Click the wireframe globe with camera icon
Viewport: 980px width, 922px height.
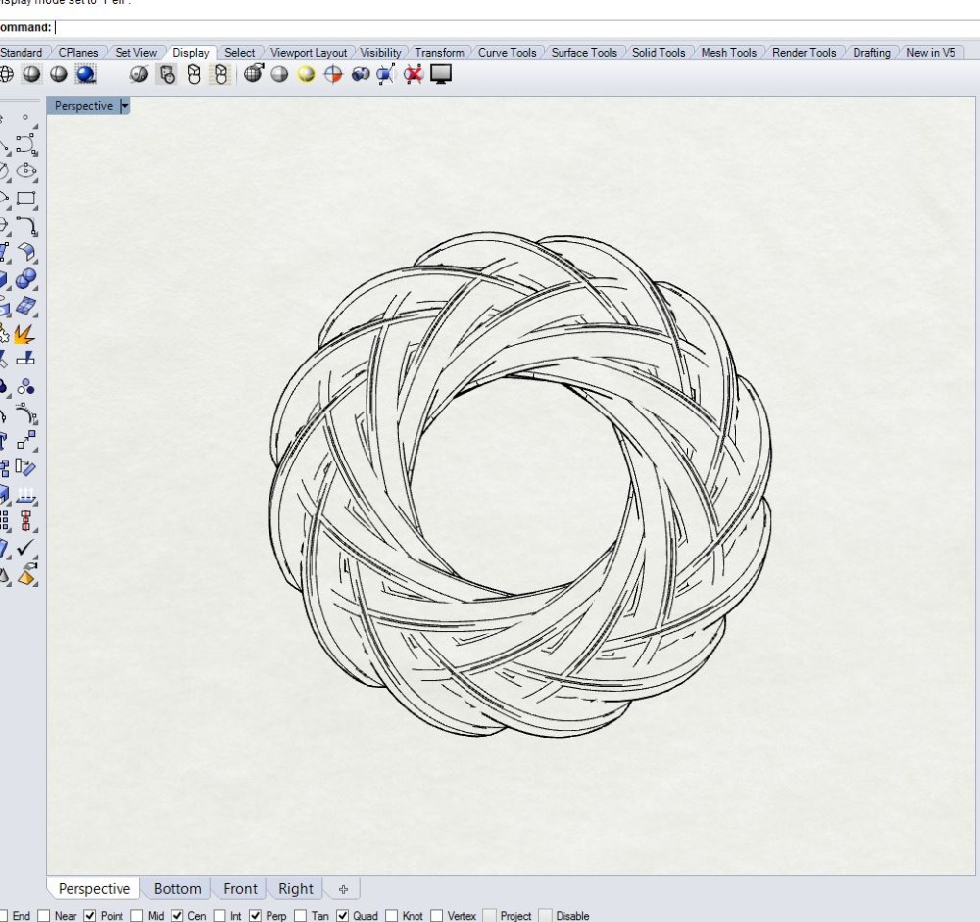pos(253,73)
